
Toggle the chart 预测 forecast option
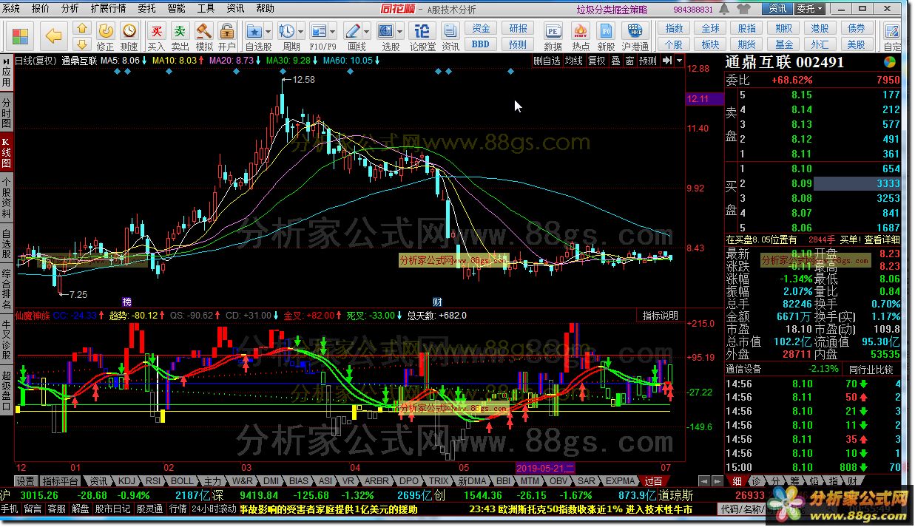(x=647, y=61)
